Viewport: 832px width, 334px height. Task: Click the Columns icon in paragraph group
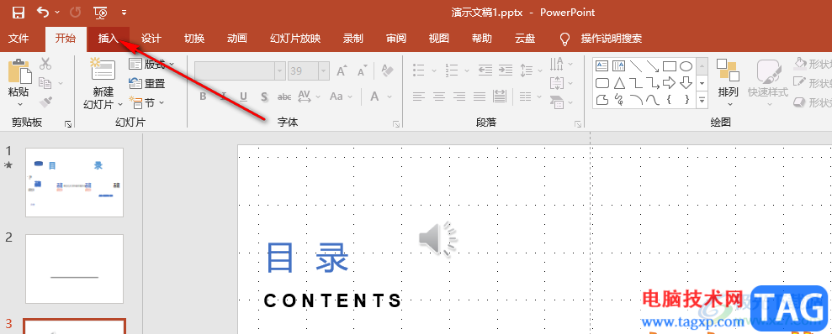[526, 97]
